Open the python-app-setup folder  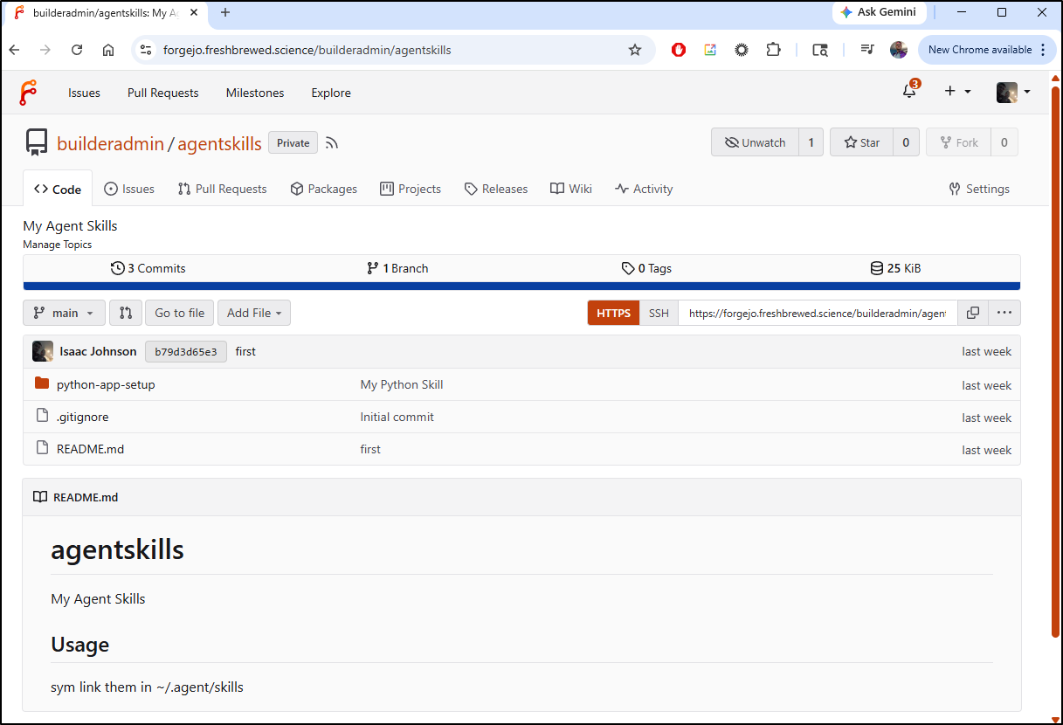(x=106, y=384)
